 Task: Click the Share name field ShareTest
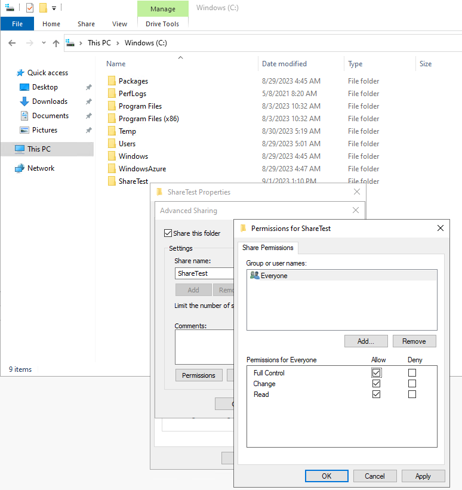(204, 273)
